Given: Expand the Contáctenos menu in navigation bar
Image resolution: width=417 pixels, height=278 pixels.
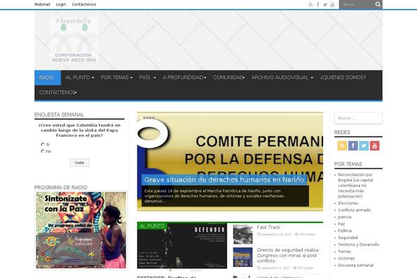Looking at the screenshot, I should 58,92.
